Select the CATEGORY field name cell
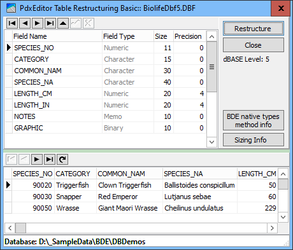The width and height of the screenshot is (293, 250). [x=57, y=59]
